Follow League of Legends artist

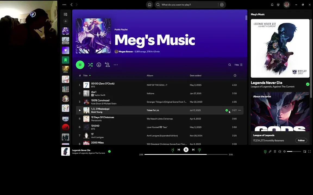[301, 141]
